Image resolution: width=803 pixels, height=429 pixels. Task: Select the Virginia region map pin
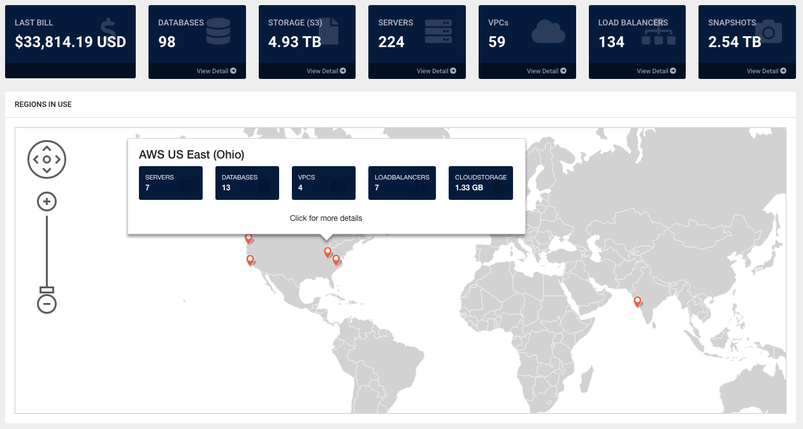click(336, 260)
